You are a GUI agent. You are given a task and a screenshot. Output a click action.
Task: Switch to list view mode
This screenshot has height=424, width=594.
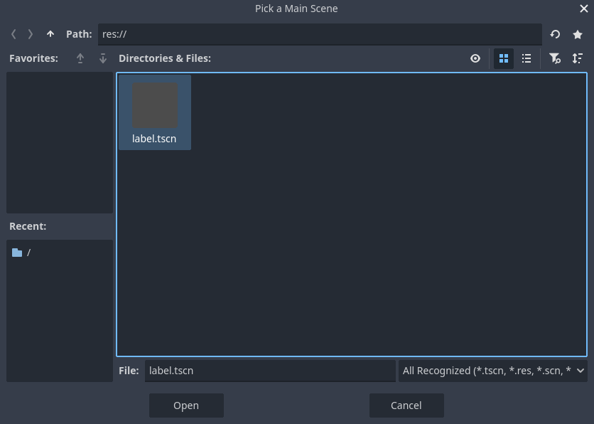point(526,58)
